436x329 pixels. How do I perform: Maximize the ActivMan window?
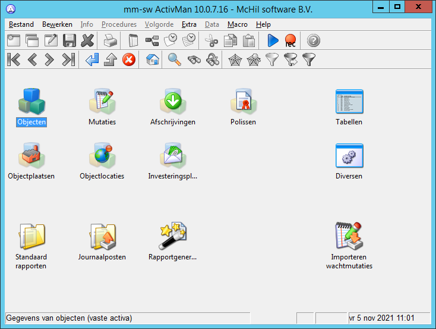397,7
